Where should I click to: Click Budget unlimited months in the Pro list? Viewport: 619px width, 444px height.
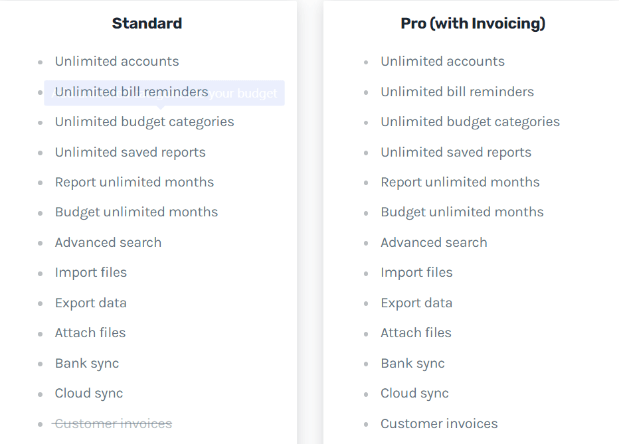coord(462,212)
